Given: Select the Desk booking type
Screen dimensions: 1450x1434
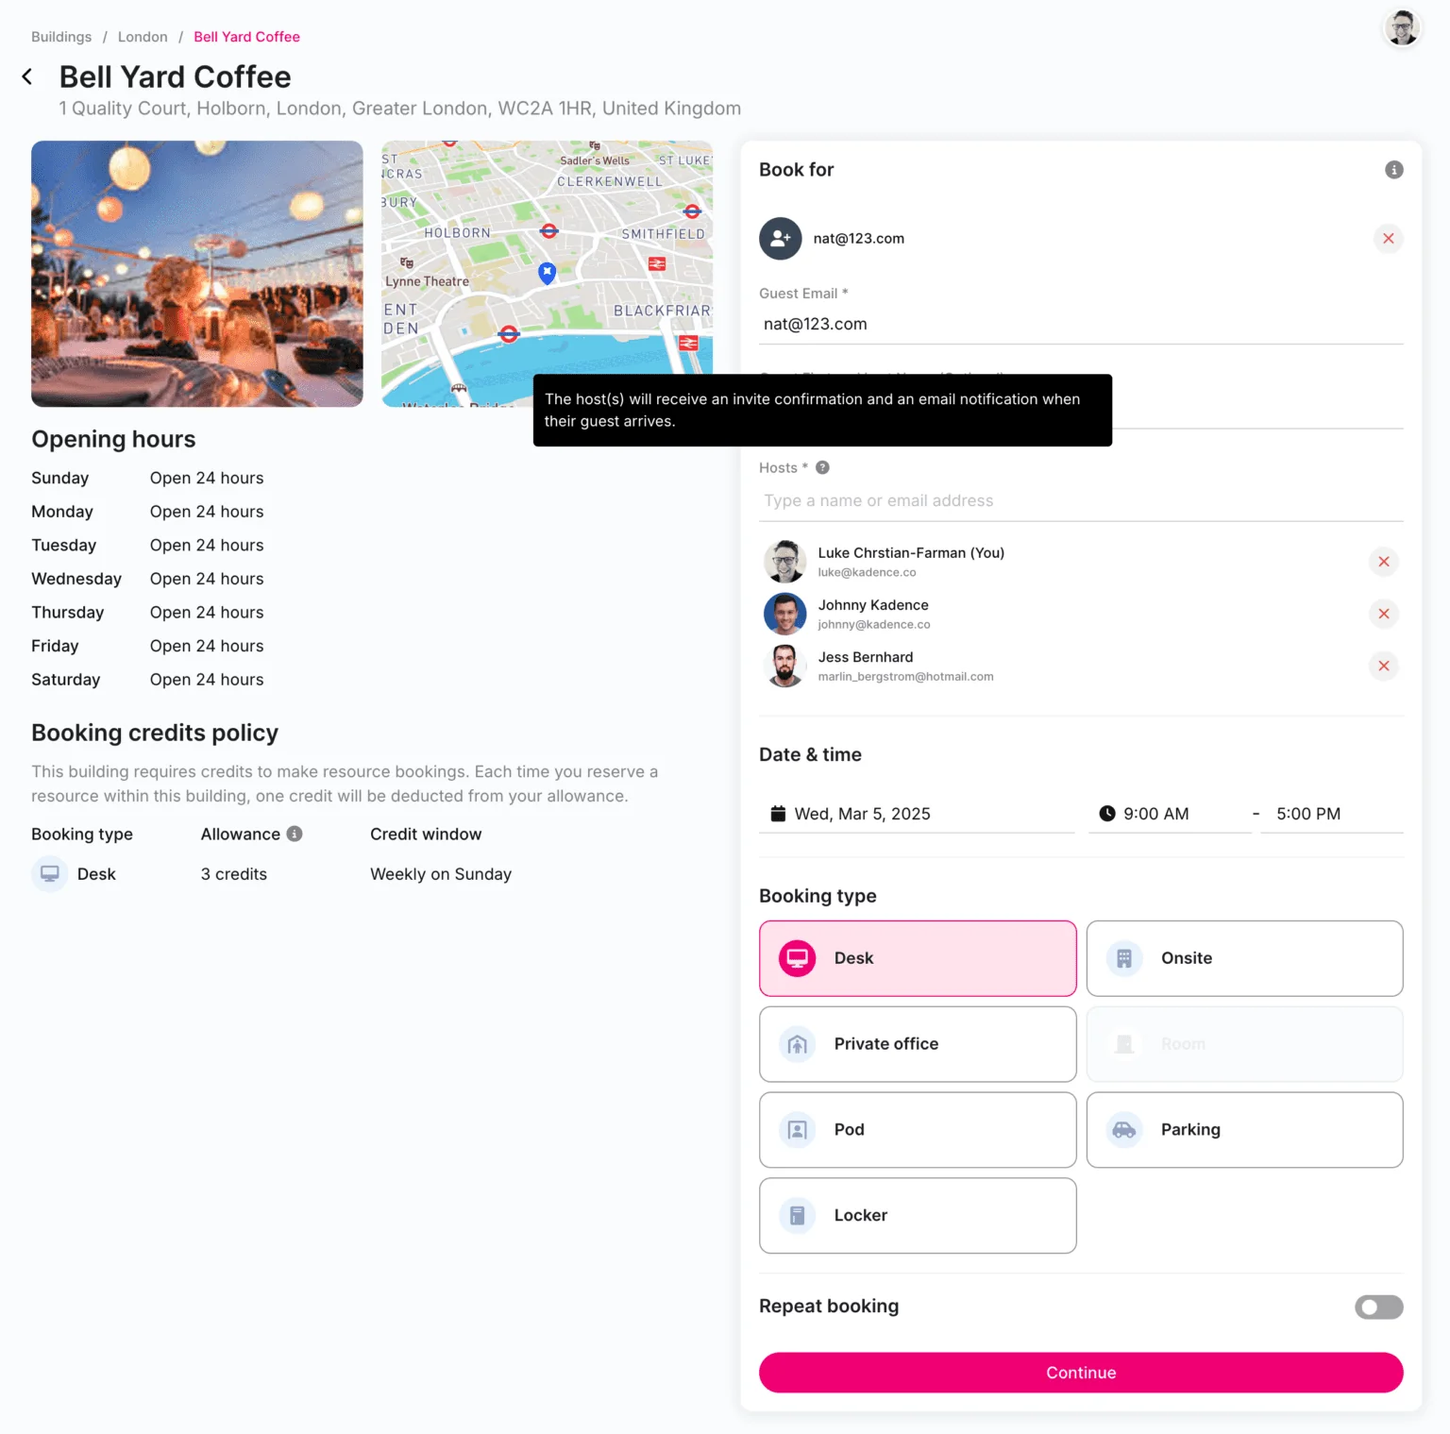Looking at the screenshot, I should (918, 958).
